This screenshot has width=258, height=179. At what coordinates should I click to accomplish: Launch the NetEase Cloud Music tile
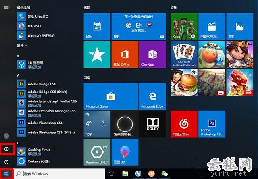(184, 124)
